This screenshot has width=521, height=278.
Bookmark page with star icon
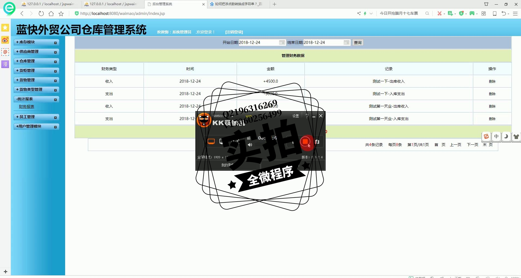(x=61, y=14)
